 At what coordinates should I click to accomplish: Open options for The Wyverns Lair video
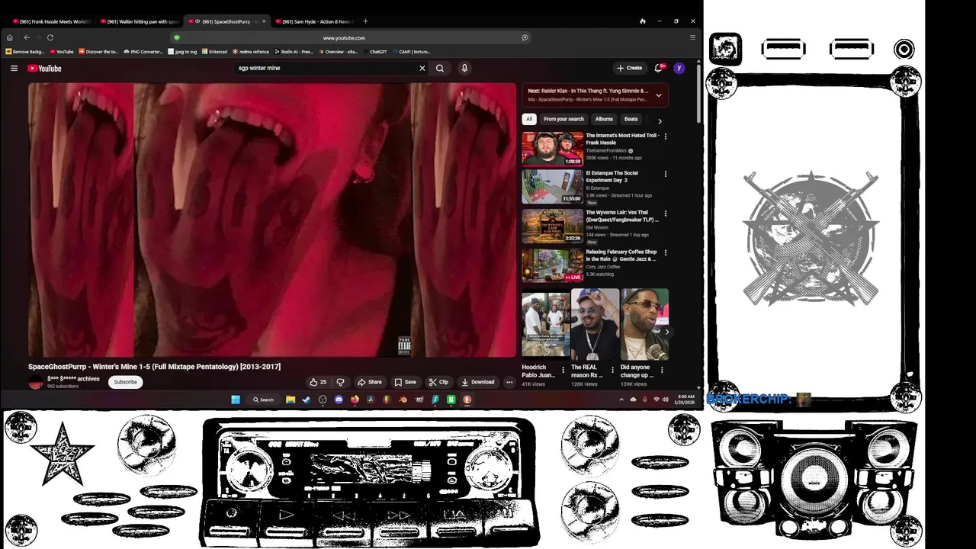pyautogui.click(x=666, y=213)
